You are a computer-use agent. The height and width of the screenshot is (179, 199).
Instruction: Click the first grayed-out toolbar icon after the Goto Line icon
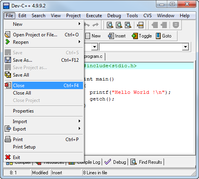[x=155, y=25]
